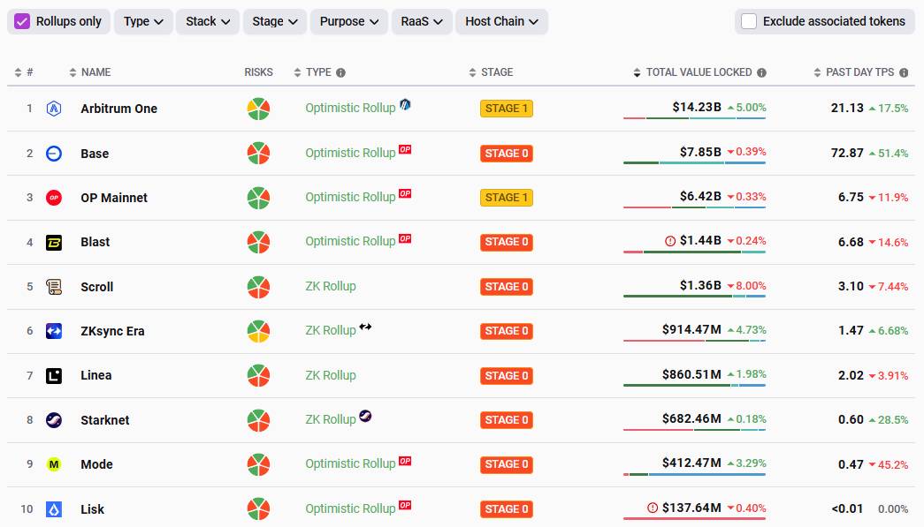Screen dimensions: 924x527
Task: Open the risk pie chart for Base
Action: click(x=258, y=153)
